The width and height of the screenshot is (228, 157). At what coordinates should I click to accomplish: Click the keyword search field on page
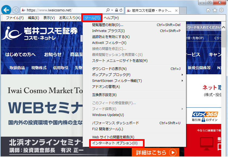click(x=204, y=27)
